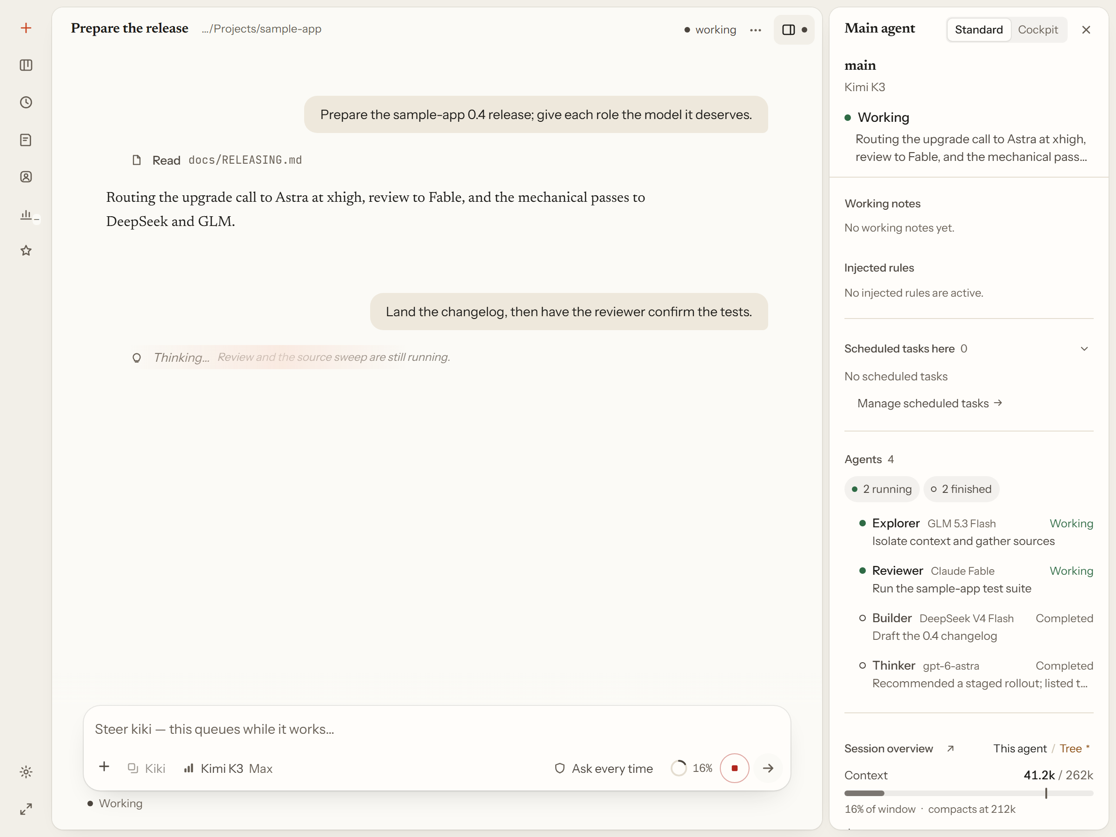Switch to the Standard view tab

(978, 30)
